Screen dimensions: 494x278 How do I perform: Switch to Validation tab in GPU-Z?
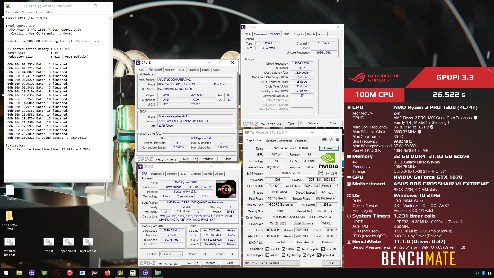coord(301,141)
